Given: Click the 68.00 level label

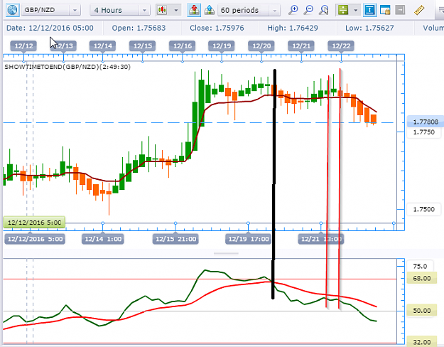Looking at the screenshot, I should (x=422, y=279).
